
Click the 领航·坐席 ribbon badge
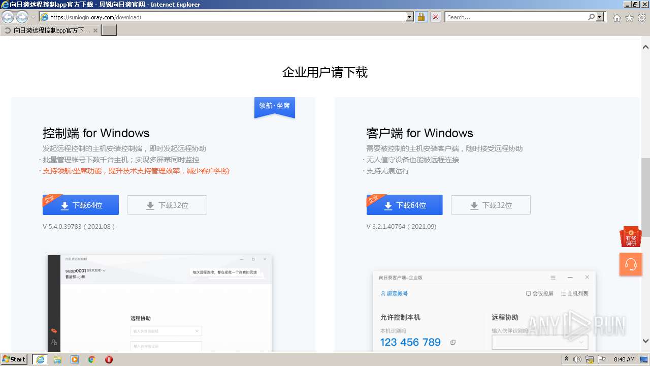click(275, 107)
